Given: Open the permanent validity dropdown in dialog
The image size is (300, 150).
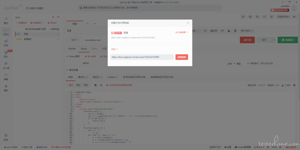Looking at the screenshot, I should click(x=182, y=32).
